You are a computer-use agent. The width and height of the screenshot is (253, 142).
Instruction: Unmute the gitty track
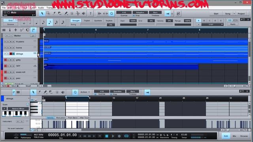(x=5, y=60)
